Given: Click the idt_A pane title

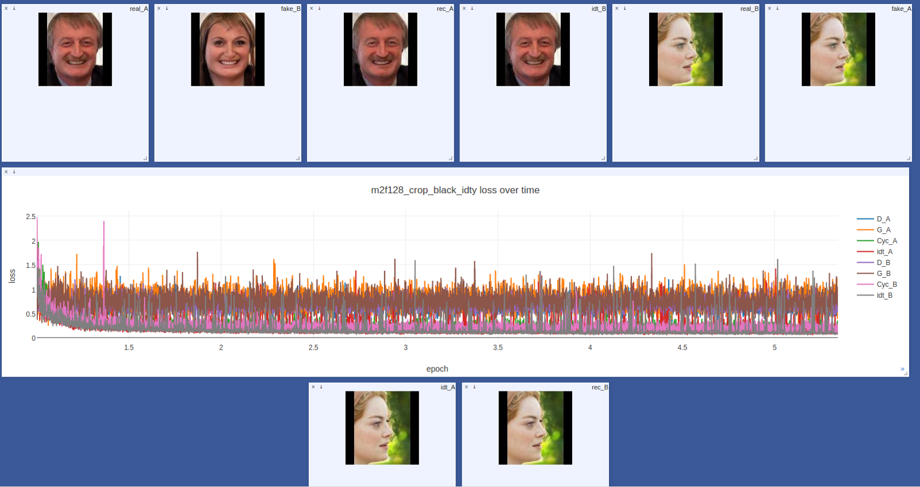Looking at the screenshot, I should click(x=448, y=387).
